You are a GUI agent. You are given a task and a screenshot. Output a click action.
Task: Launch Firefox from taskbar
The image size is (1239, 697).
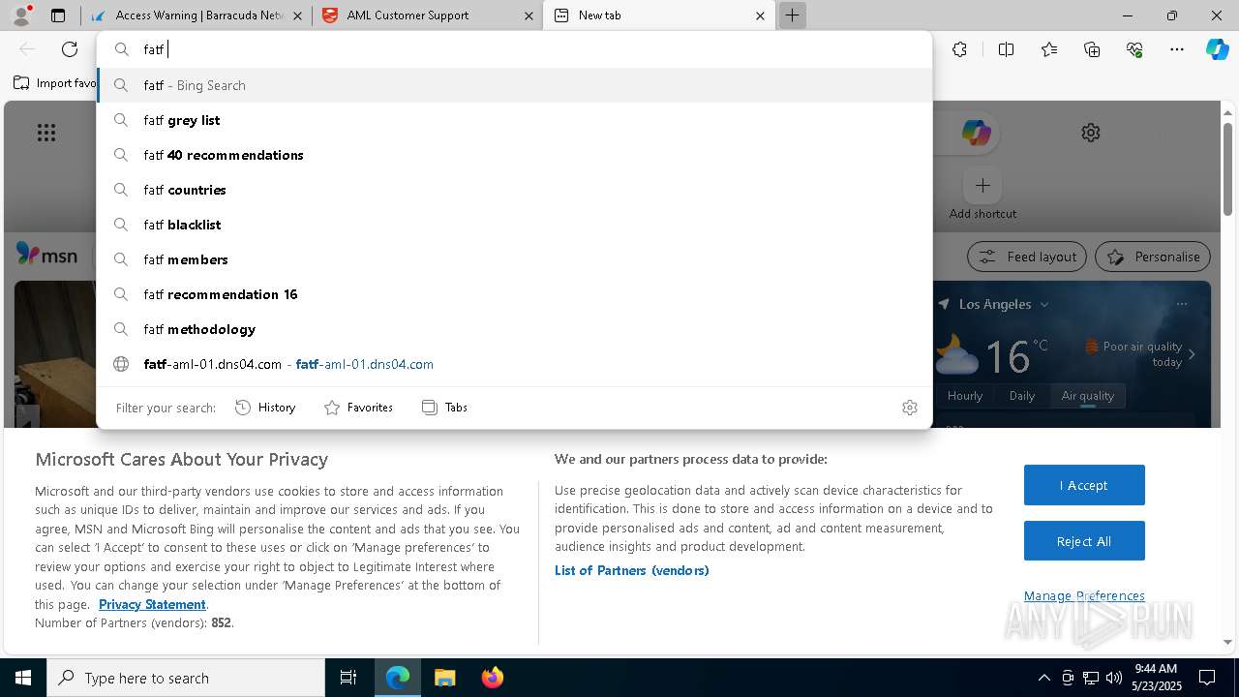[492, 678]
